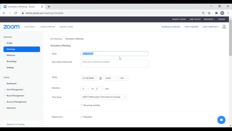Expand Account Management section
Screen dimensions: 232x131
click(x=16, y=102)
